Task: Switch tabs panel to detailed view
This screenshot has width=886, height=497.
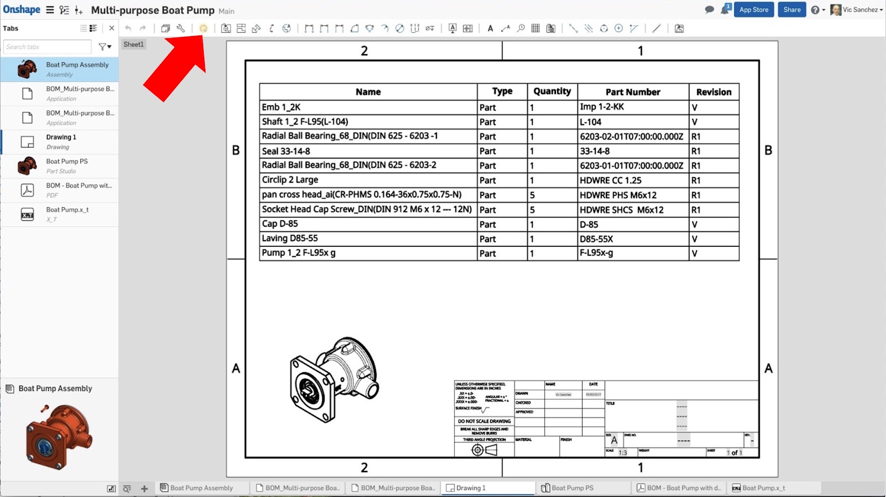Action: pos(93,28)
